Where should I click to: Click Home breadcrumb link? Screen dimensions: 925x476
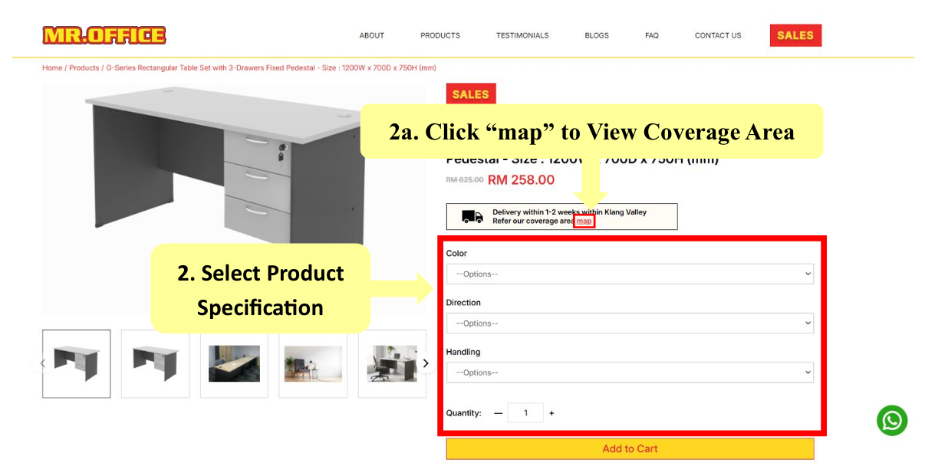(x=52, y=67)
